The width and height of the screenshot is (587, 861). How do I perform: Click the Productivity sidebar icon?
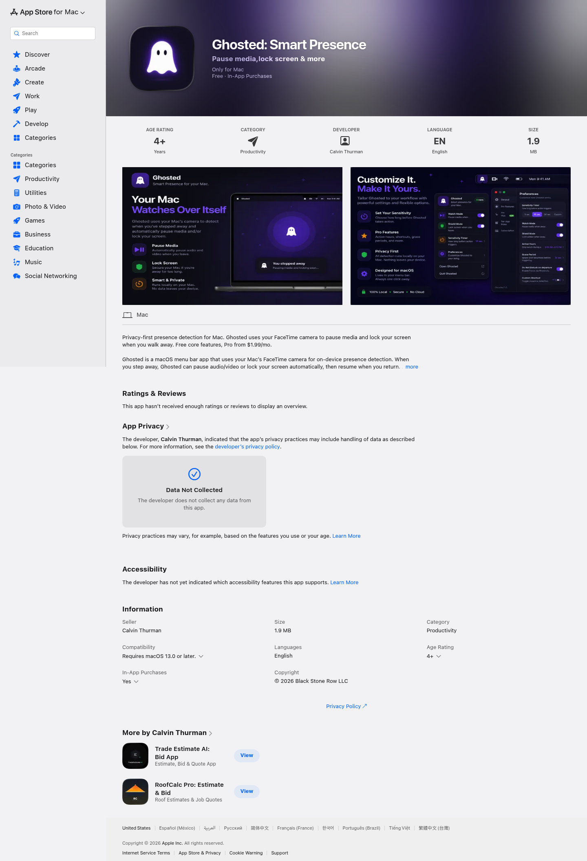[17, 179]
